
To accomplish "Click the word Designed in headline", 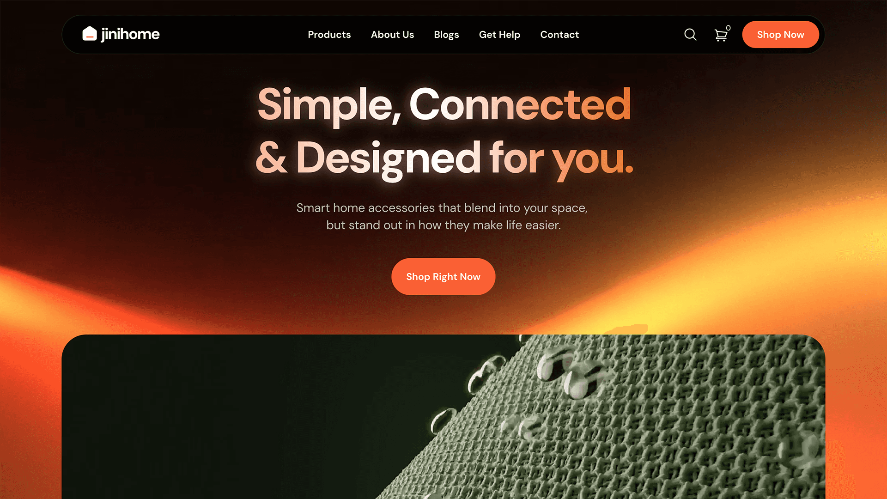I will [x=389, y=158].
